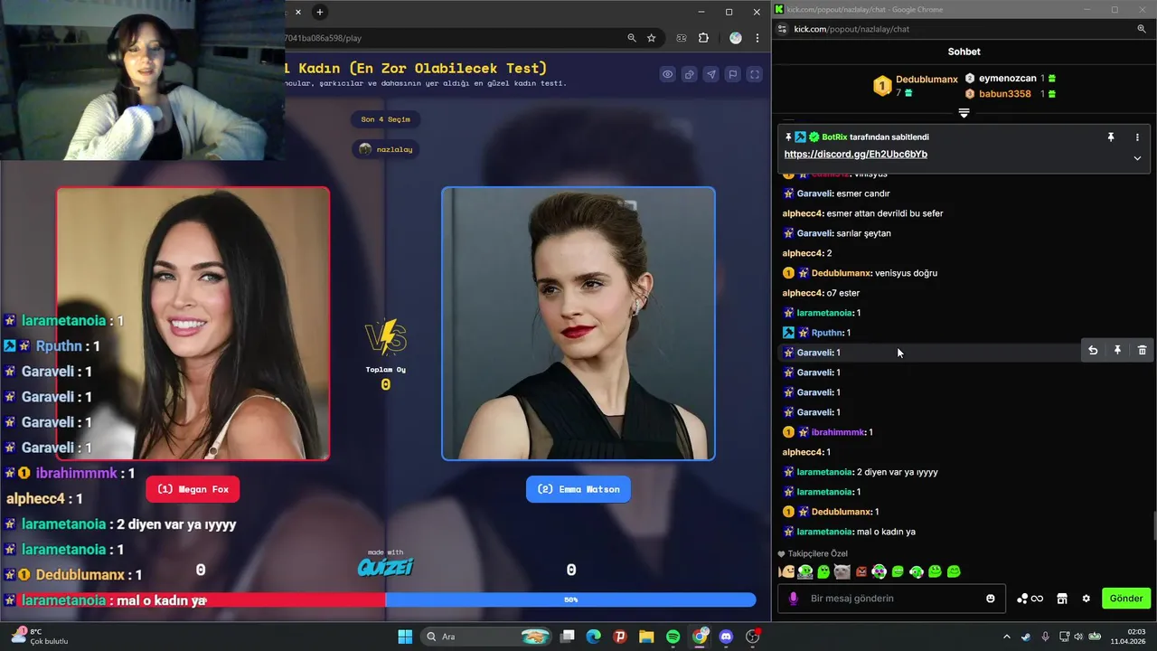Viewport: 1157px width, 651px height.
Task: Reply to the hovered Garaveli message
Action: pos(1093,351)
